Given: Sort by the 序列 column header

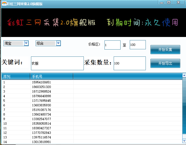Looking at the screenshot, I should coord(15,77).
